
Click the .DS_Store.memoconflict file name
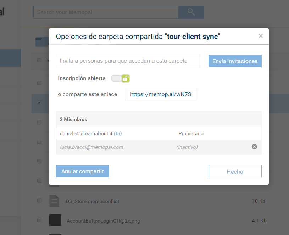(x=92, y=201)
